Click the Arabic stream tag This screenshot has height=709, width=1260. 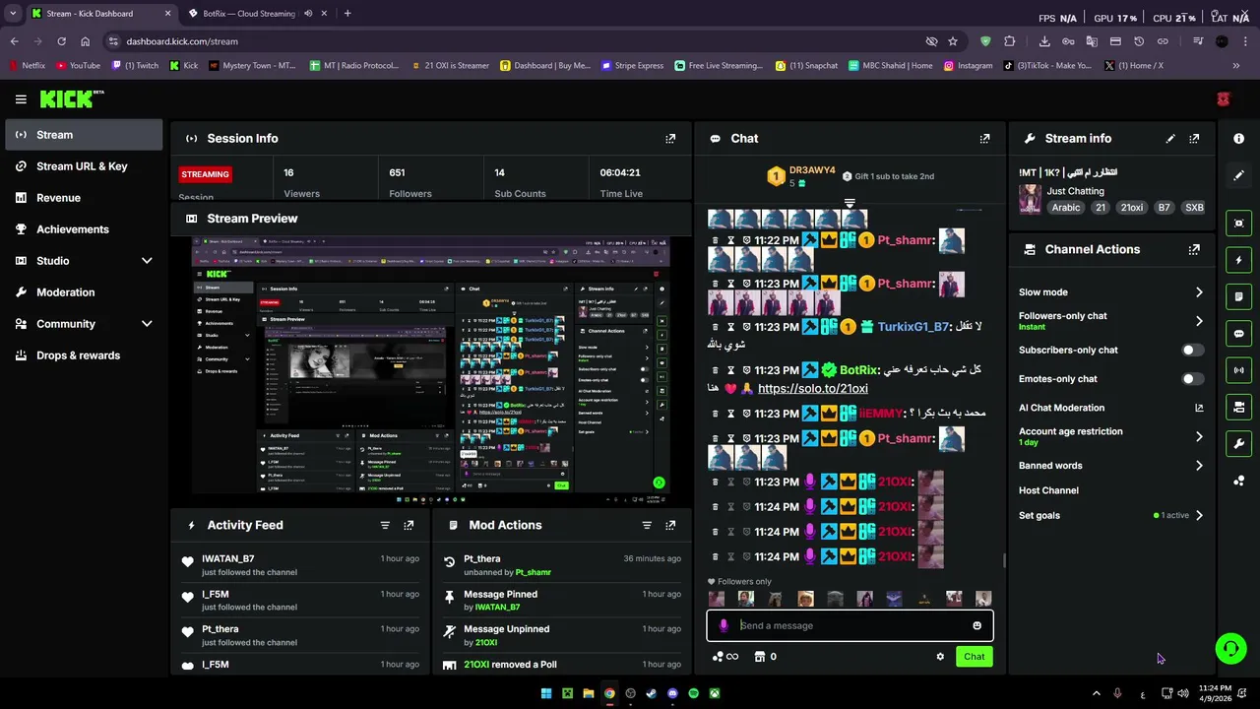1066,208
